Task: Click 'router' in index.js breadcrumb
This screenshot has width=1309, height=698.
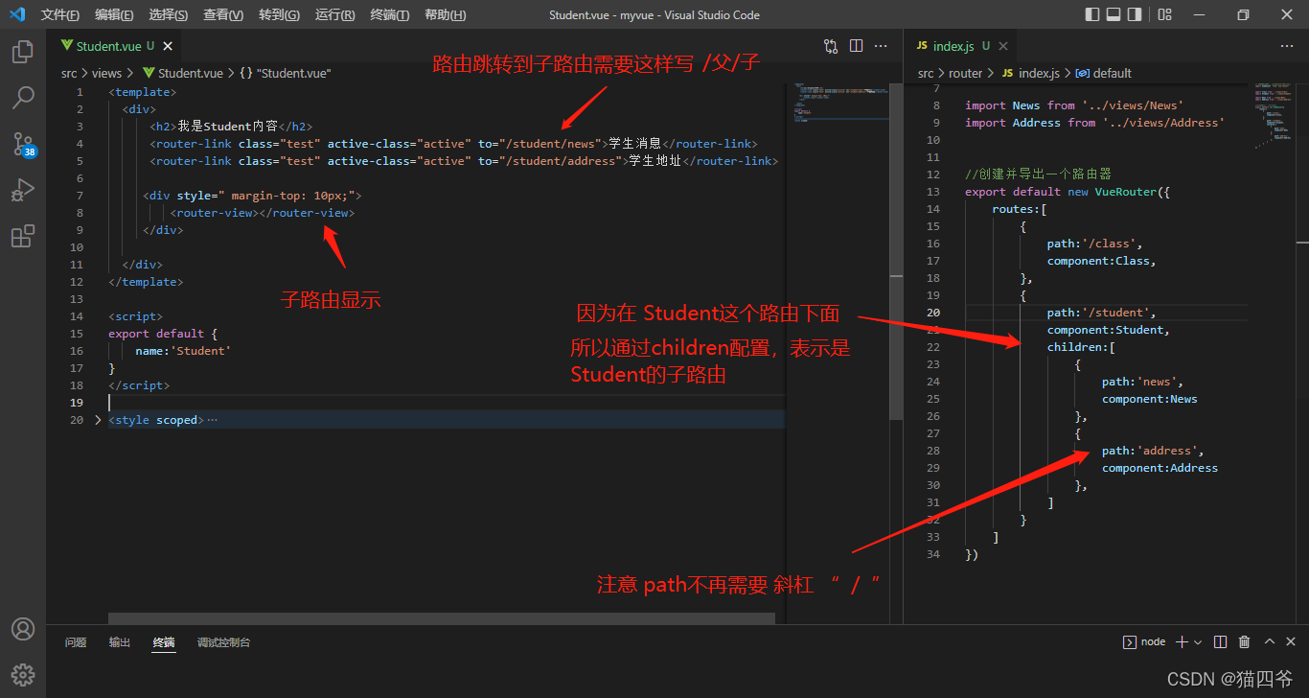Action: point(966,73)
